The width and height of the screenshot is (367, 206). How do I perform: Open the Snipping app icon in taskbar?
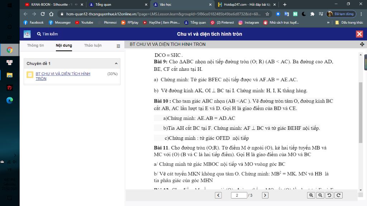pos(10,62)
